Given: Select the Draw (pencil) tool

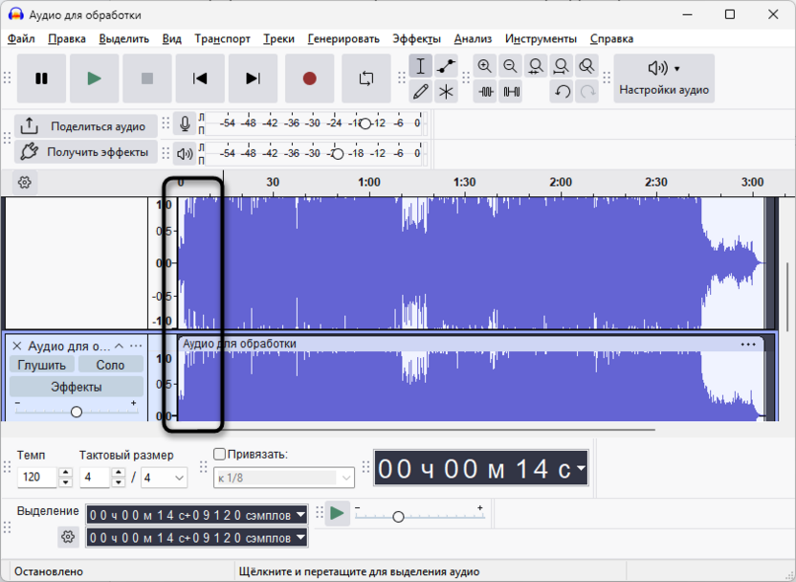Looking at the screenshot, I should tap(420, 92).
